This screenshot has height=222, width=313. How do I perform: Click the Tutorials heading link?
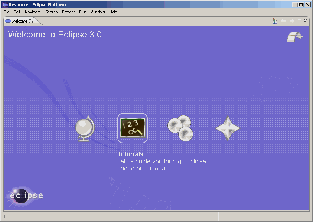(x=130, y=154)
